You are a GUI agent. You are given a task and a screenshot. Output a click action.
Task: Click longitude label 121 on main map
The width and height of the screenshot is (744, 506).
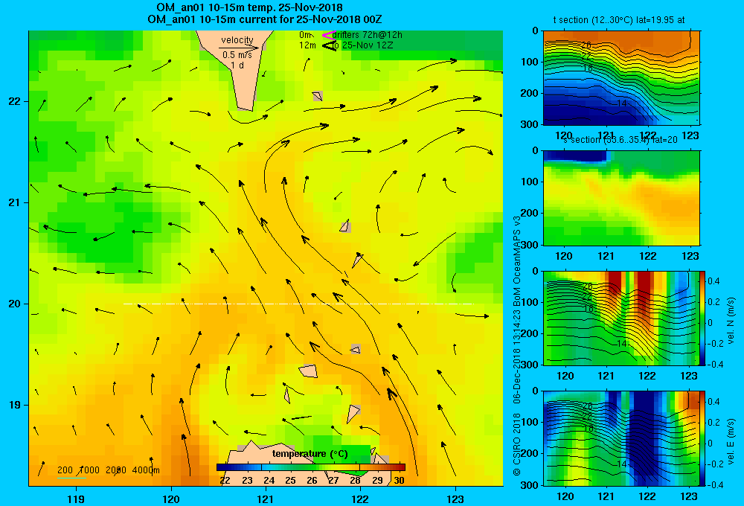(266, 499)
